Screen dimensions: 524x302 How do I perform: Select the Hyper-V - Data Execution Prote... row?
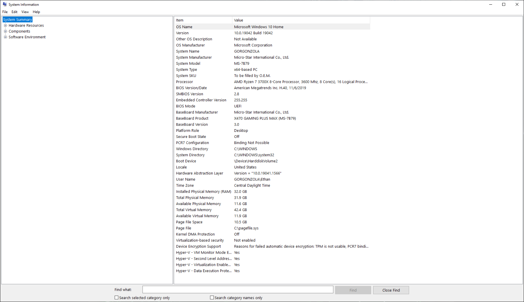pos(272,271)
